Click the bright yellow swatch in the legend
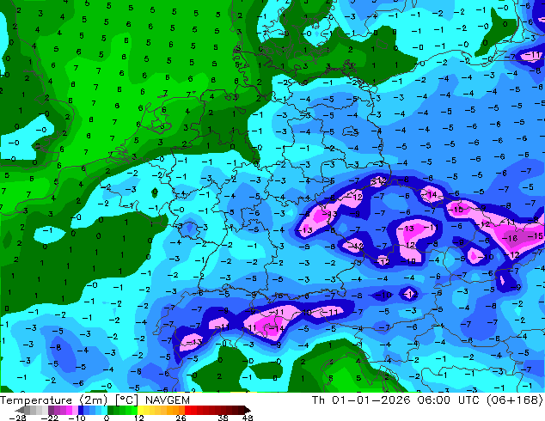 click(x=140, y=410)
